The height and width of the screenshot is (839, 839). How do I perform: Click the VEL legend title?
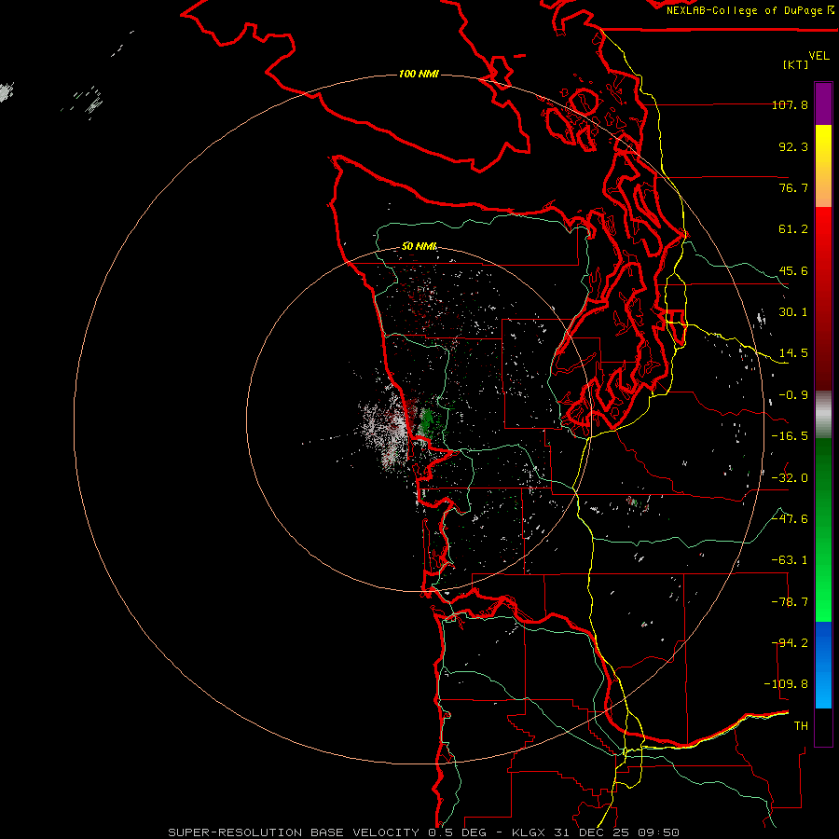[818, 55]
